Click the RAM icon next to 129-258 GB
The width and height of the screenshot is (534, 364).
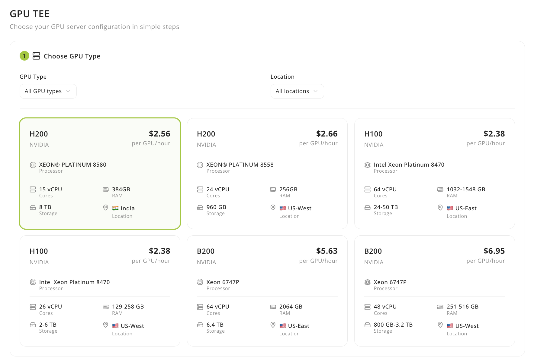pos(106,307)
